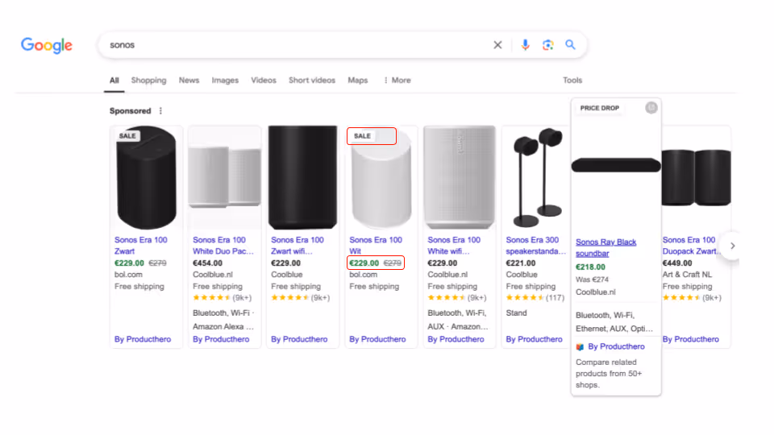Click the magnifier search button
Image resolution: width=774 pixels, height=435 pixels.
pos(570,45)
